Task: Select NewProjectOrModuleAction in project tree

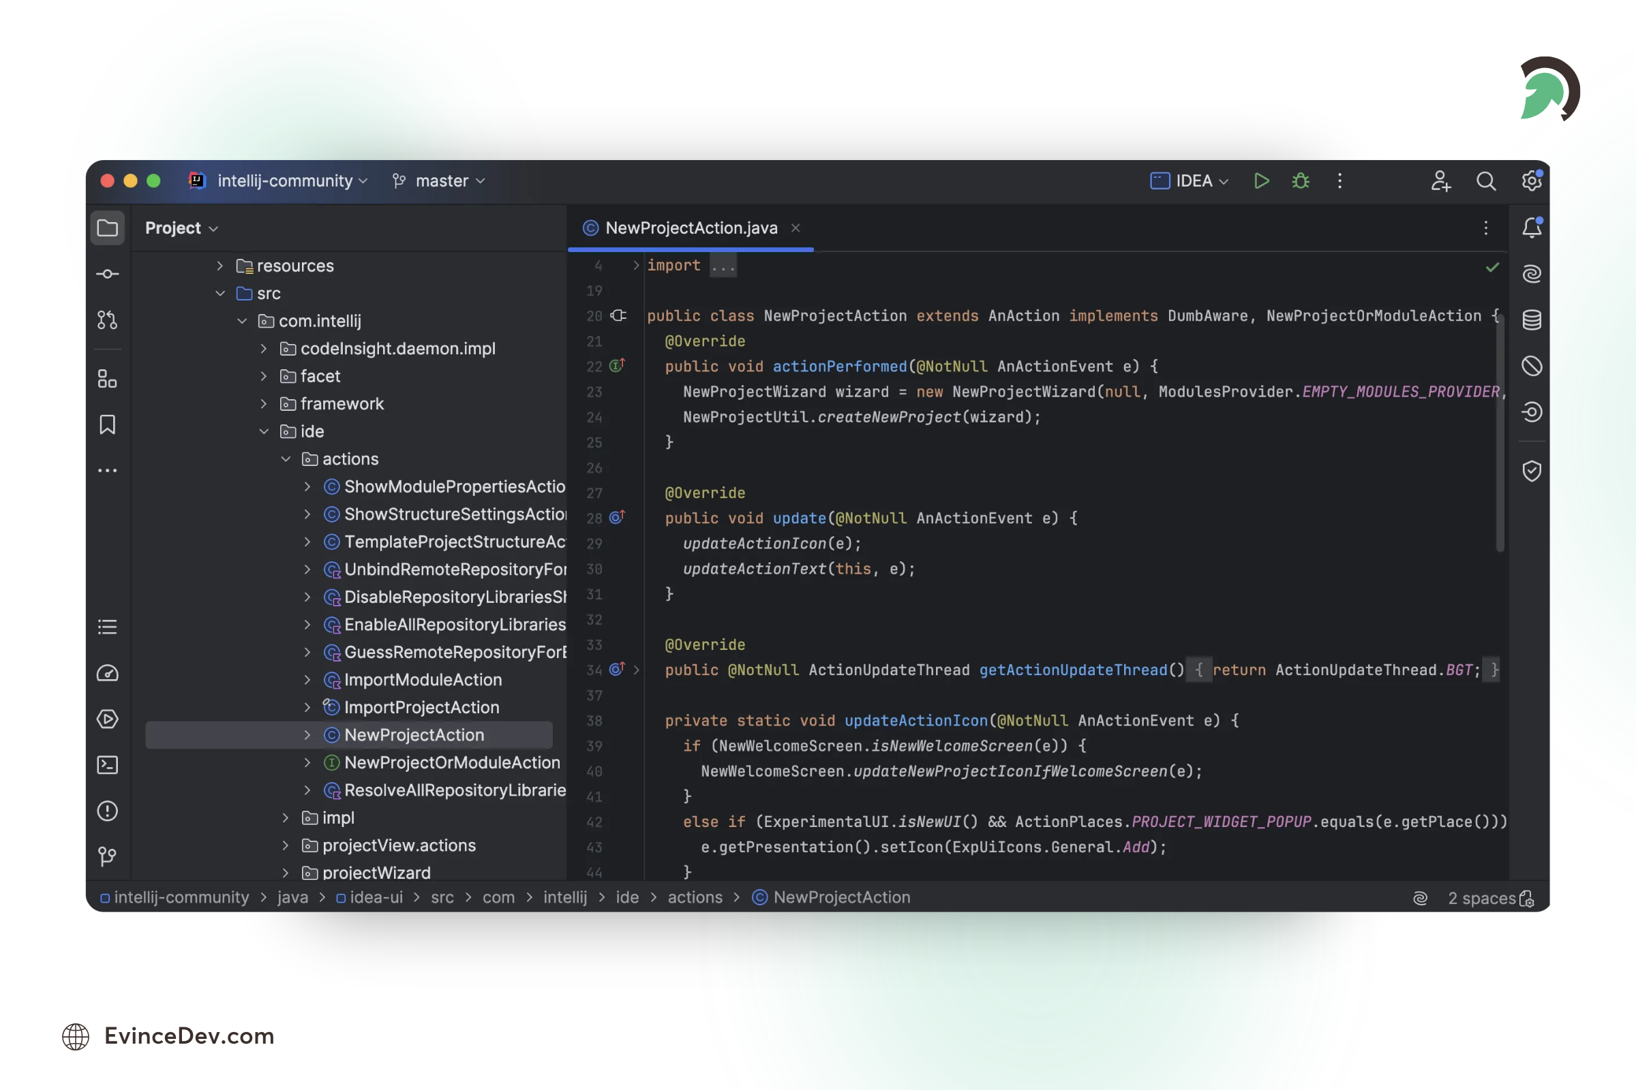Action: [x=452, y=762]
